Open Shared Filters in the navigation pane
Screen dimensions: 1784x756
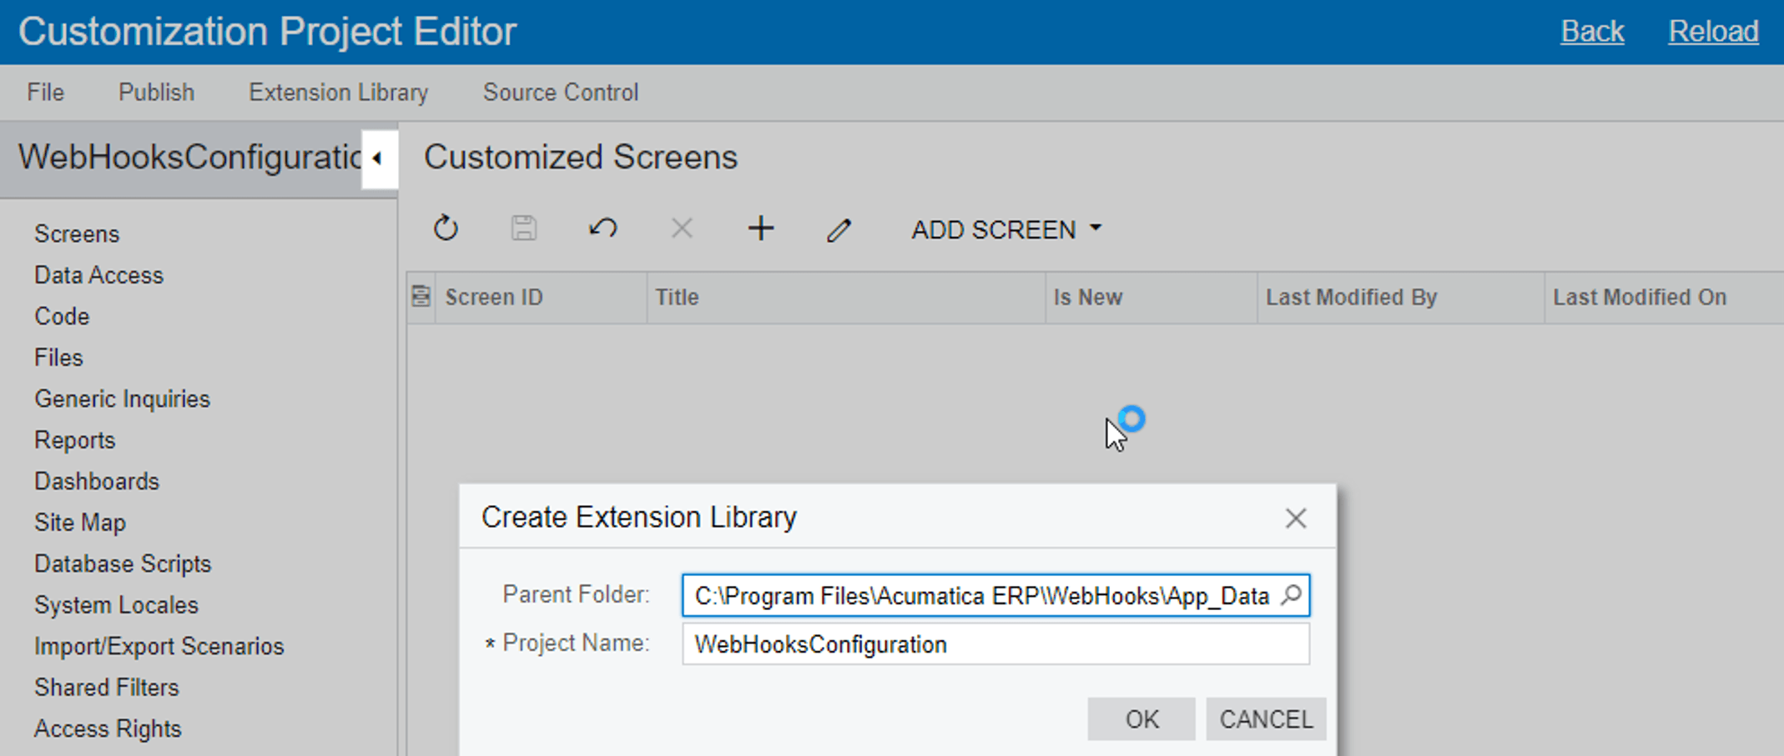pos(107,688)
